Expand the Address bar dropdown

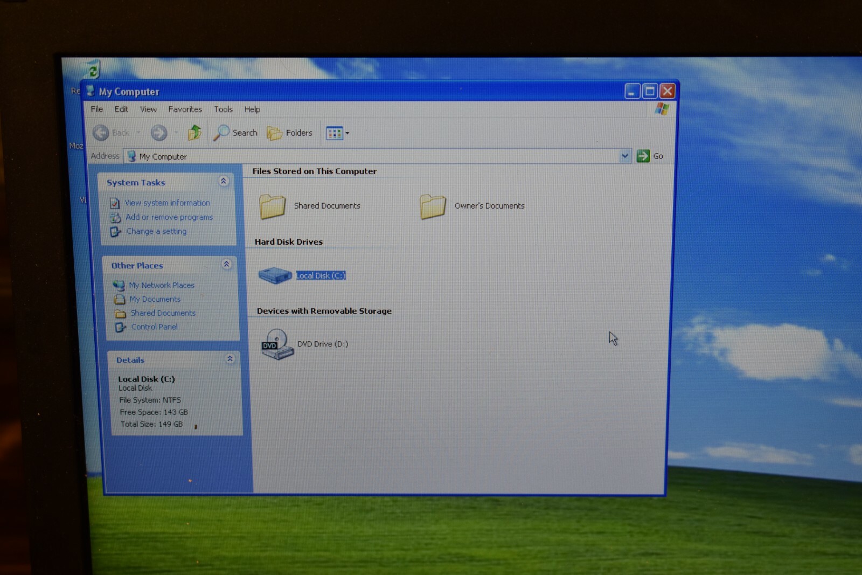pyautogui.click(x=624, y=156)
